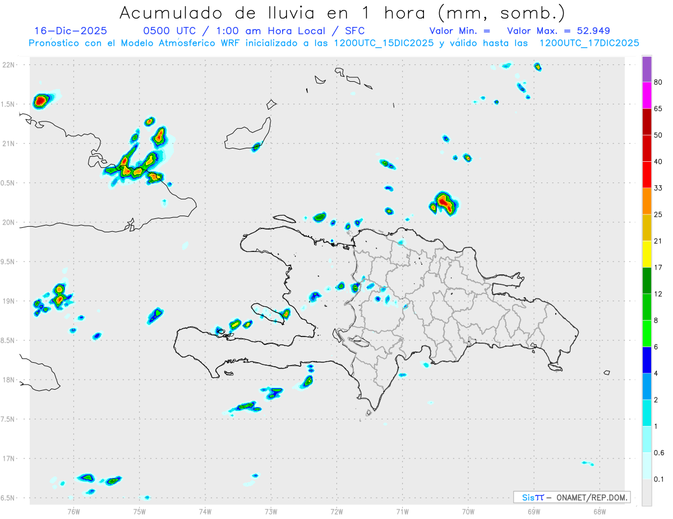This screenshot has height=519, width=673.
Task: Click the '68W' longitude label
Action: [600, 512]
